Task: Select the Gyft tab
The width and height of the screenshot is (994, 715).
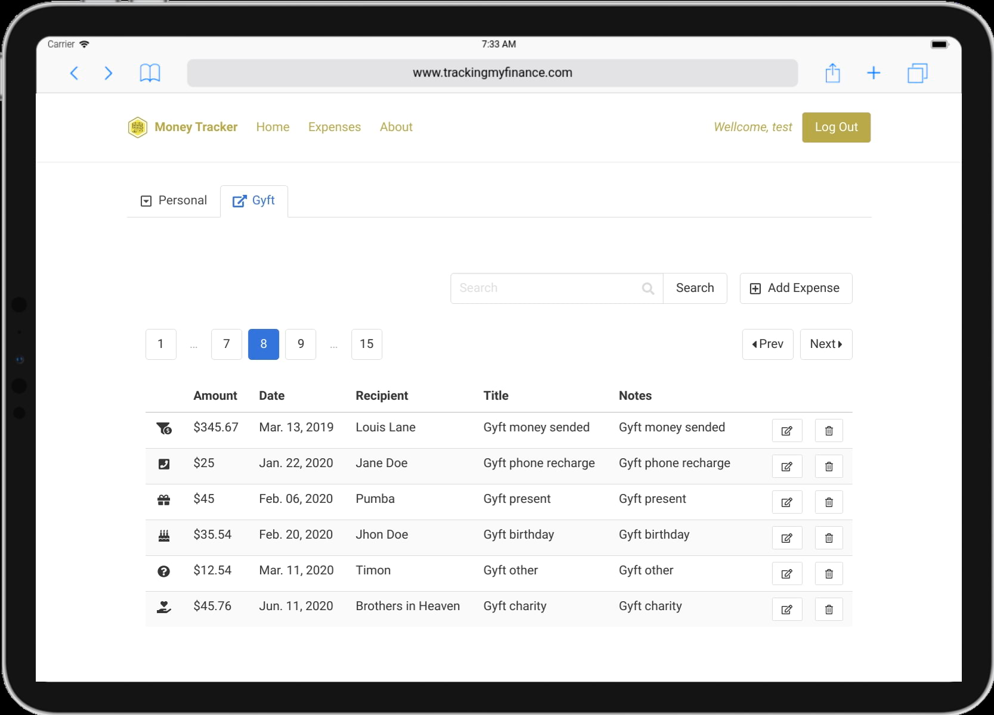Action: tap(254, 201)
